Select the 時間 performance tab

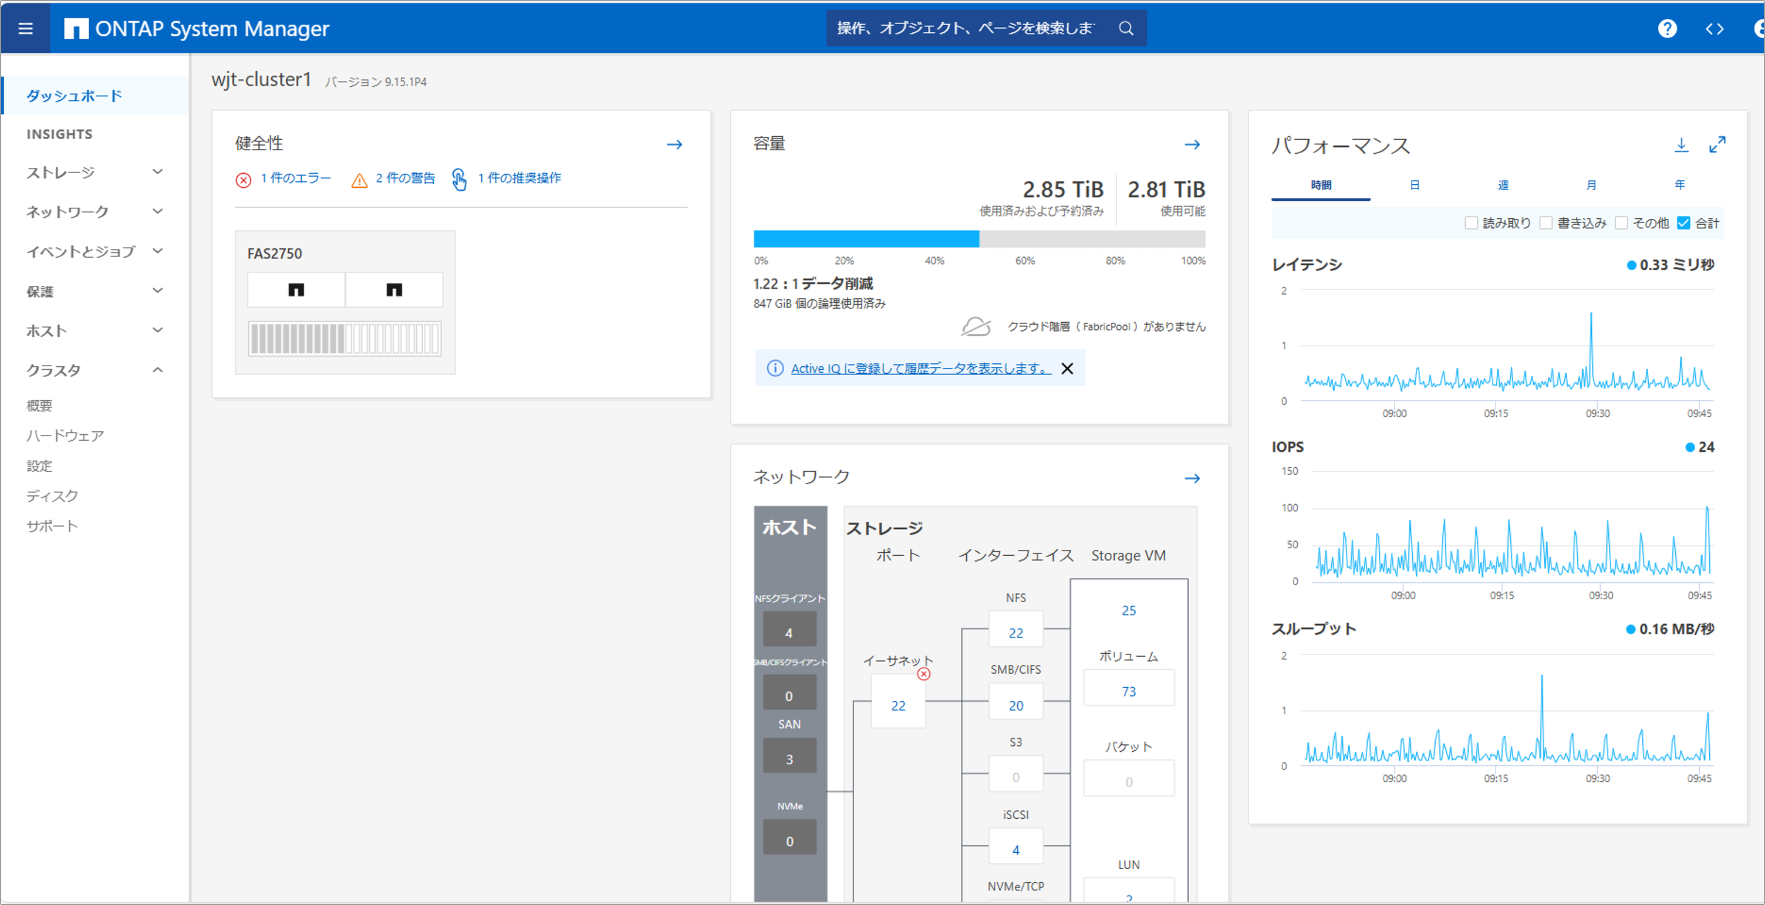click(x=1321, y=185)
